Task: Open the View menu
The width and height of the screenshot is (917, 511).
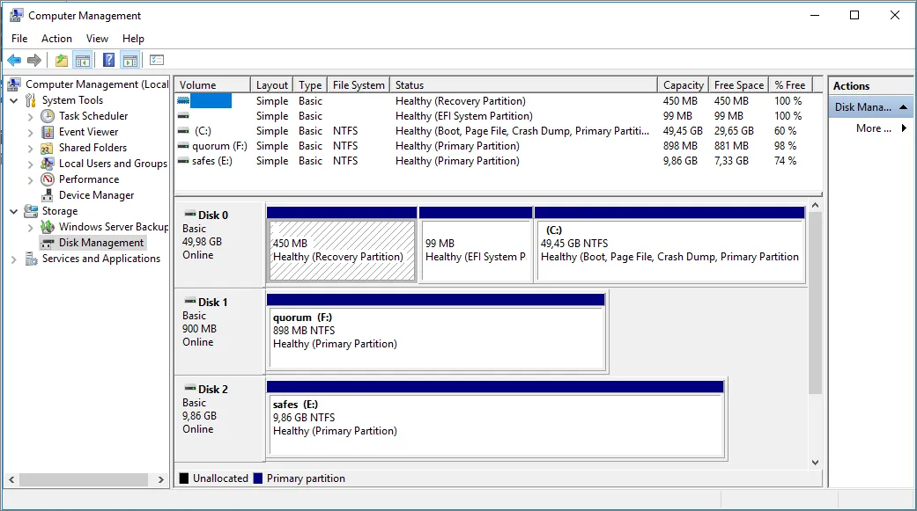Action: [97, 39]
